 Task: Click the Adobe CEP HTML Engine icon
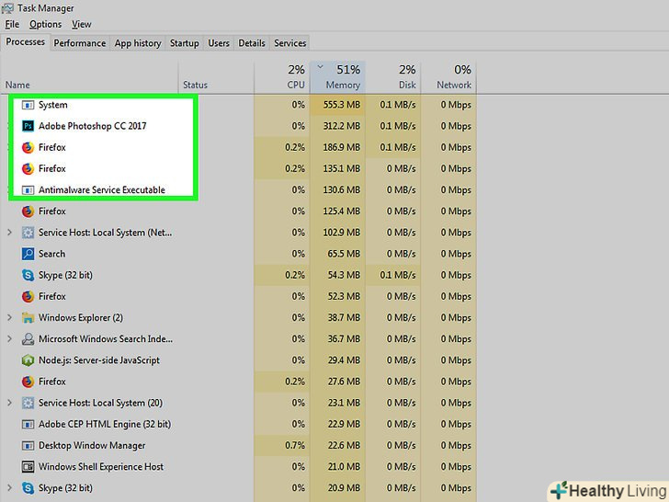[28, 425]
